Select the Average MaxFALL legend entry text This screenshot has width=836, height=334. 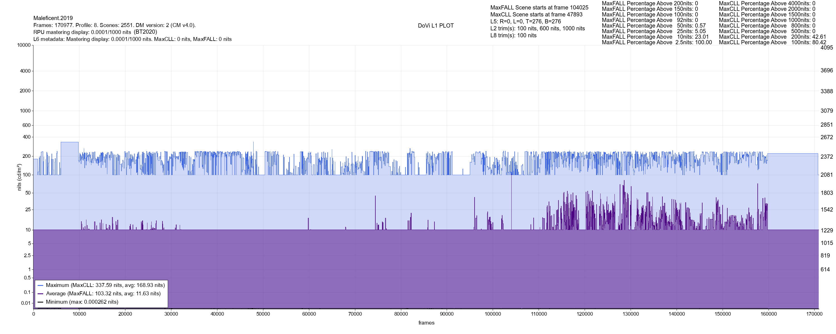(x=103, y=294)
